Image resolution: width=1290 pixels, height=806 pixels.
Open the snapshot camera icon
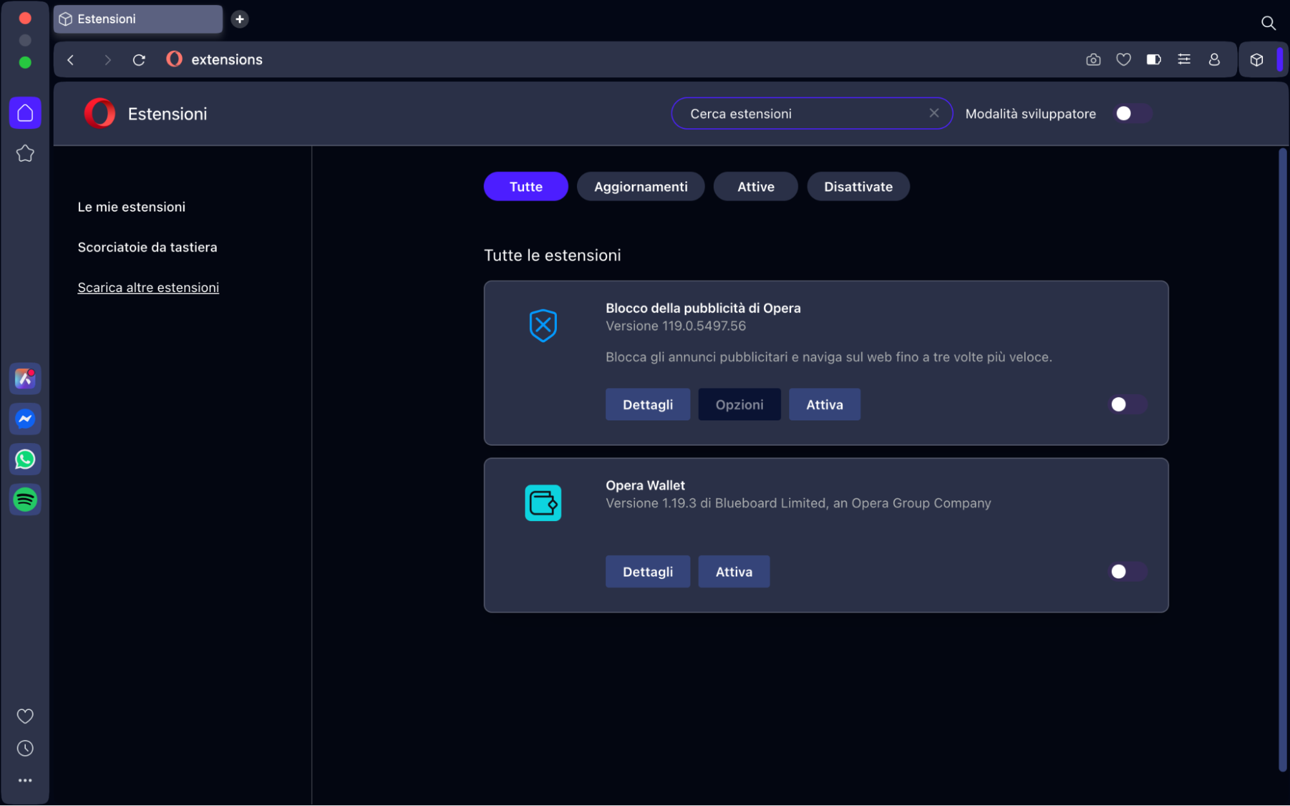tap(1093, 59)
